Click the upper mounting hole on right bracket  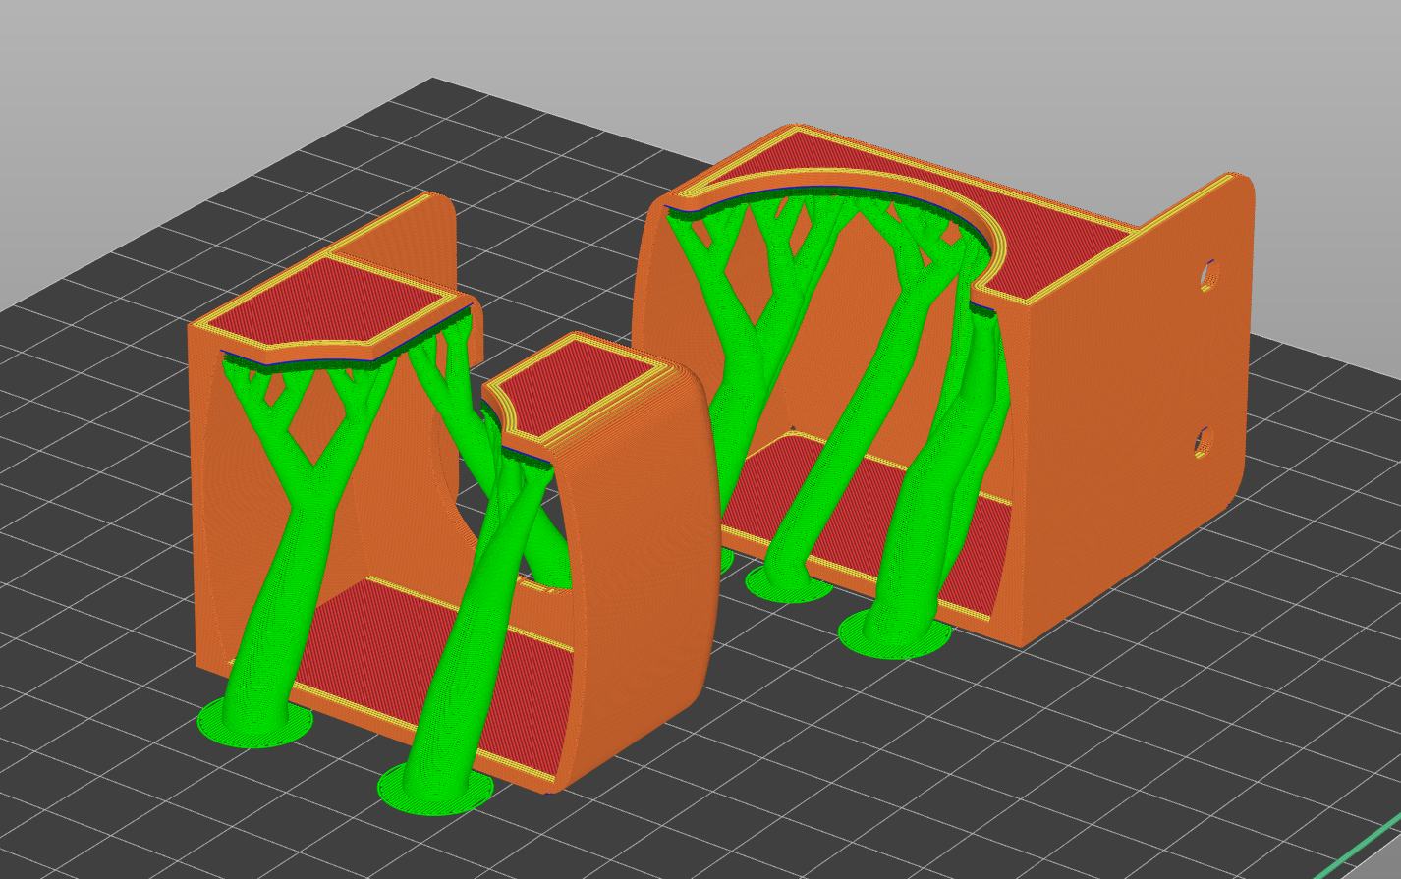[1207, 276]
